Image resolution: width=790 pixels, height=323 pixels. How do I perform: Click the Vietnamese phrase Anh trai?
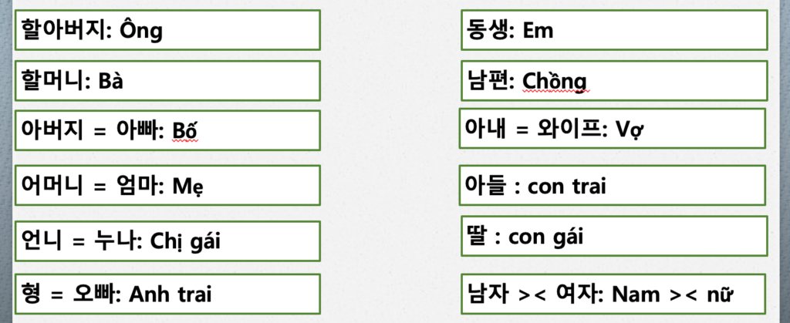coord(171,294)
